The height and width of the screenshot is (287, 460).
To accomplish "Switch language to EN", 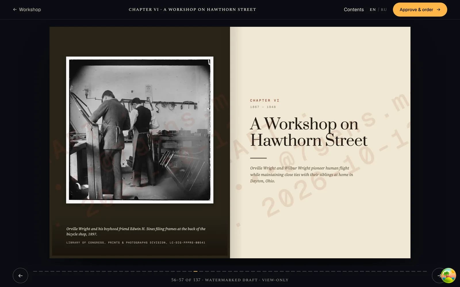I will (373, 9).
